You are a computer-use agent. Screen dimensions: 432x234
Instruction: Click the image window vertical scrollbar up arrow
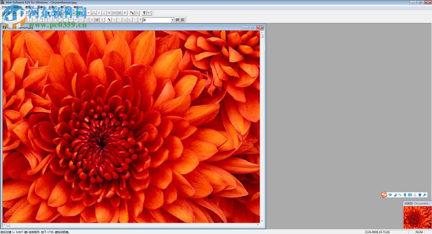(262, 32)
